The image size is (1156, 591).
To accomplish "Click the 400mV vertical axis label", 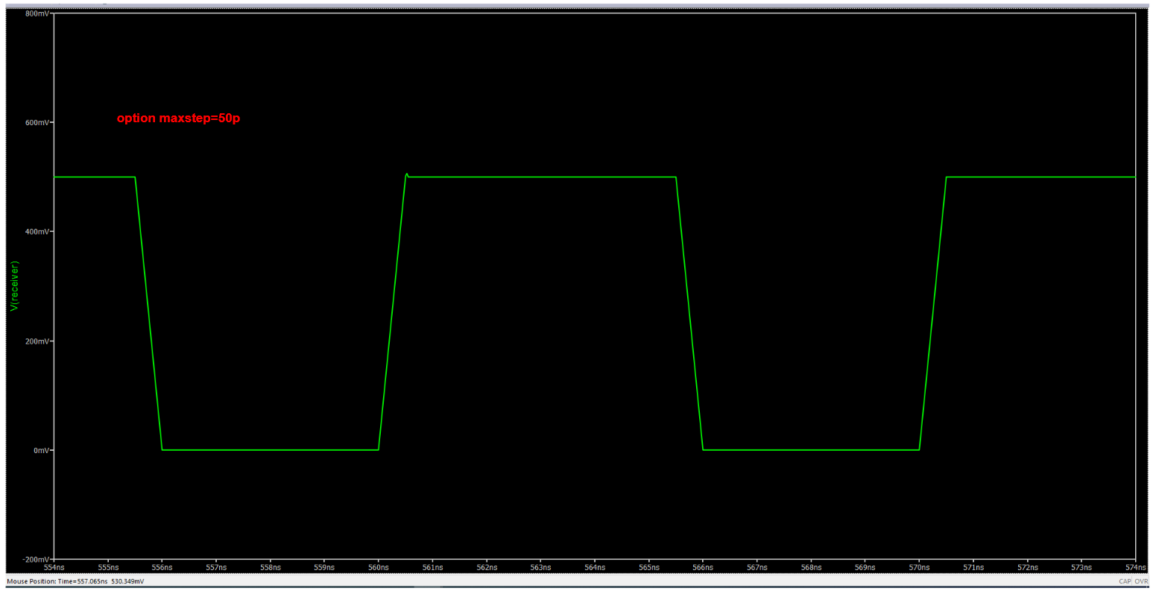I will [37, 232].
